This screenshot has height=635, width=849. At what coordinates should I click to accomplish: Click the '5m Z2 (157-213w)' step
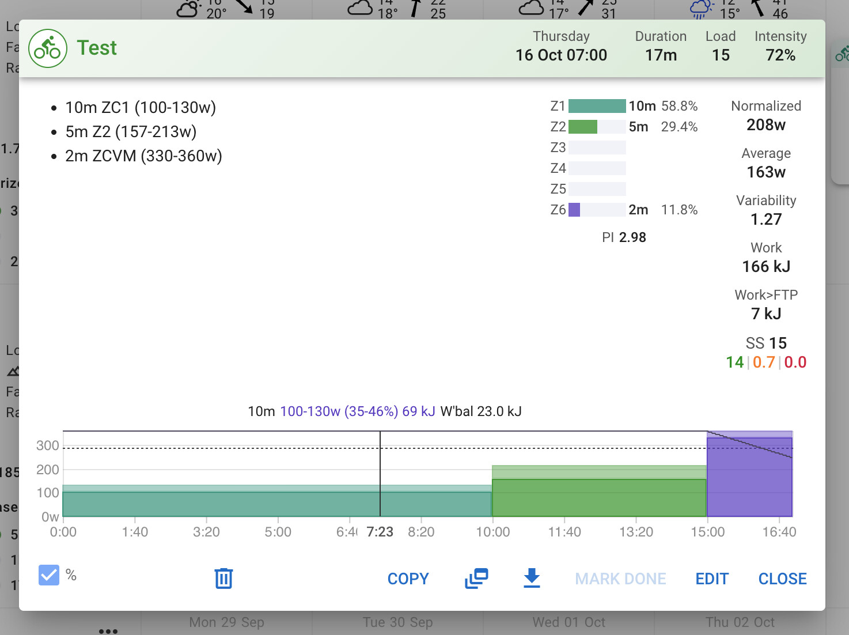131,132
